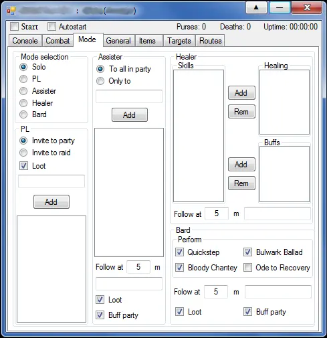This screenshot has width=327, height=338.
Task: Select the Only to assister option
Action: (100, 81)
